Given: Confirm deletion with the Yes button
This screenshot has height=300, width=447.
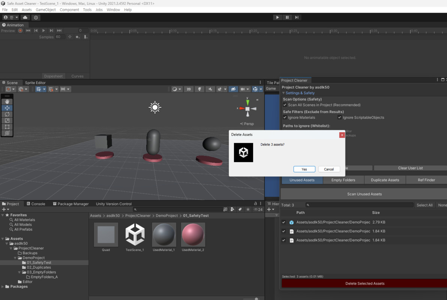Looking at the screenshot, I should 304,169.
